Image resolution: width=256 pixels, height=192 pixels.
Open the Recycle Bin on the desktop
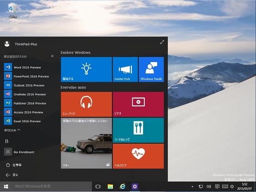coord(12,10)
